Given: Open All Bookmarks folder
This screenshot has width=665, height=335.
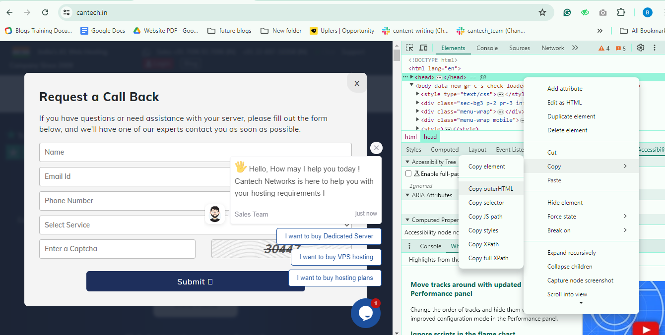Looking at the screenshot, I should point(642,31).
